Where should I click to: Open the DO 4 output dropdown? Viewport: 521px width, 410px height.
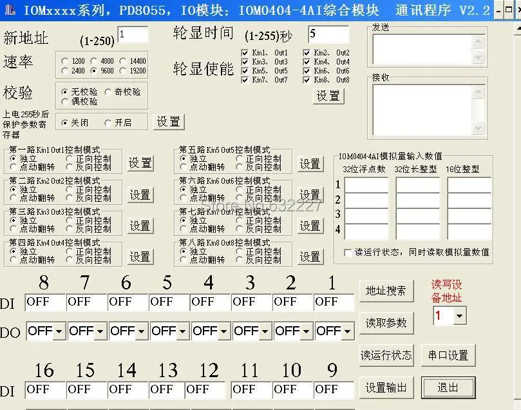[x=224, y=331]
